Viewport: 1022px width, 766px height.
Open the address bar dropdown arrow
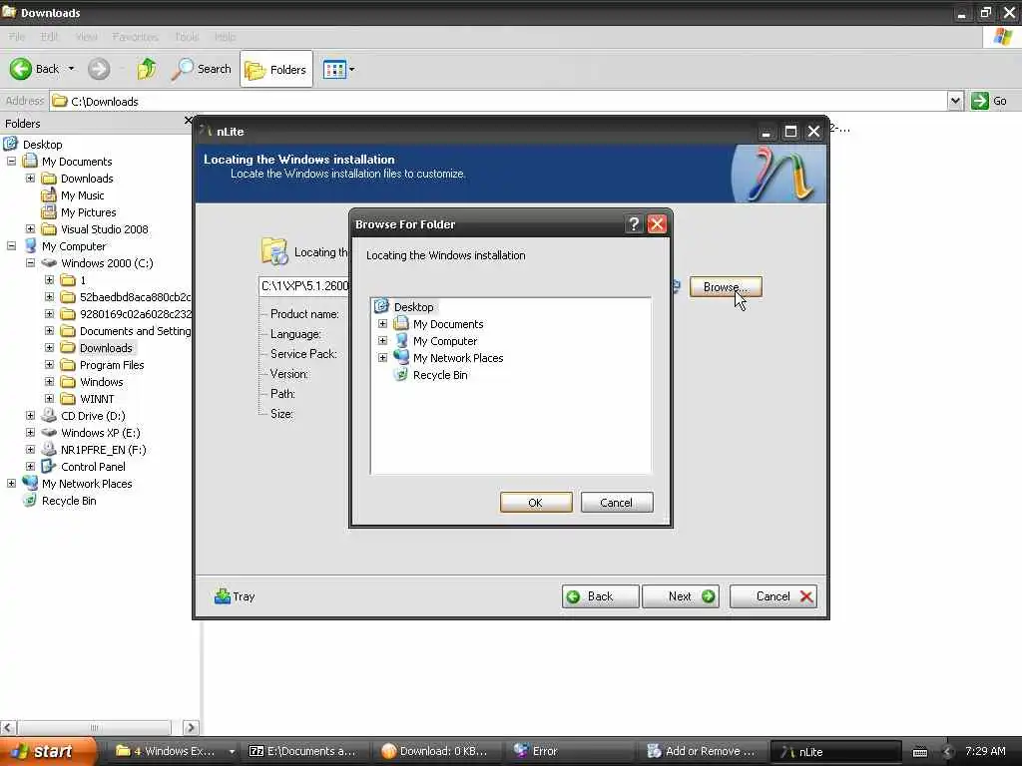click(955, 101)
